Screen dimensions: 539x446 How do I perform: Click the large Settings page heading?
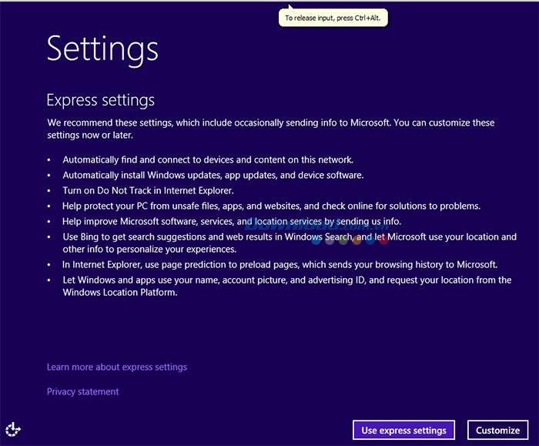[102, 48]
